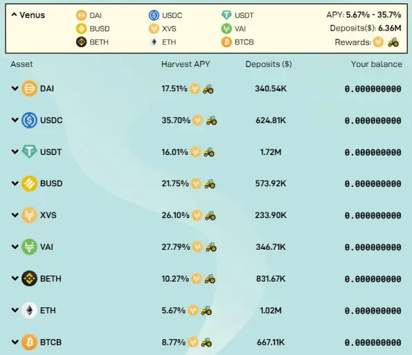Click the ETH icon in Venus header

(x=154, y=42)
